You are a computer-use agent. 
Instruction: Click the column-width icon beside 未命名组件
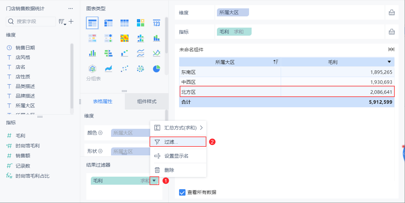[x=391, y=49]
